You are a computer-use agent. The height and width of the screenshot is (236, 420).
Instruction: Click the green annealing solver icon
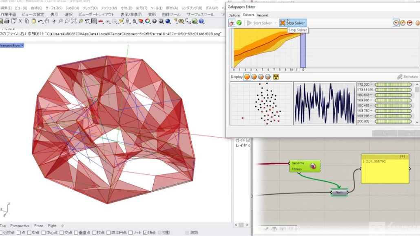click(239, 23)
